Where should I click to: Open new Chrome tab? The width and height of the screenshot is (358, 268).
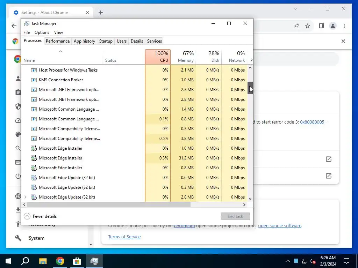tap(101, 13)
